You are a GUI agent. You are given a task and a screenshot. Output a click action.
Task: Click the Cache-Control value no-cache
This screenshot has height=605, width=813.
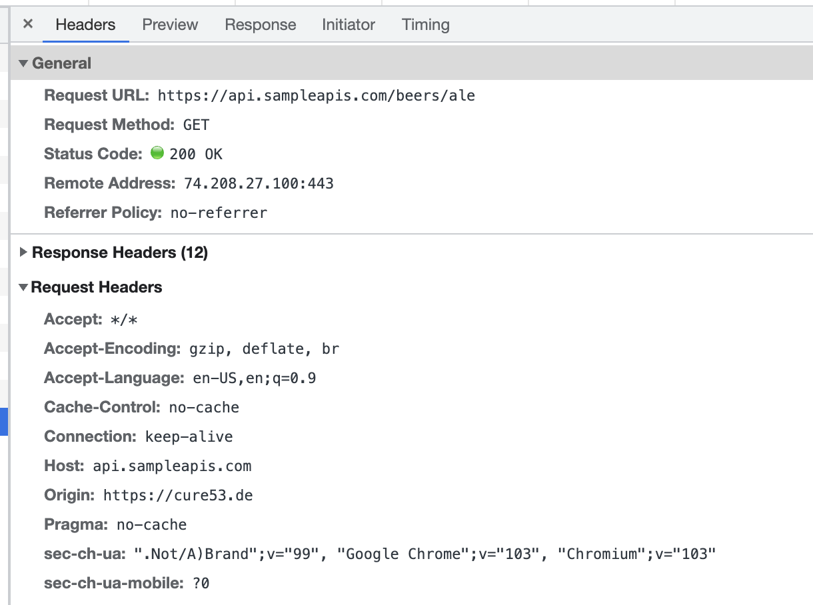click(204, 407)
